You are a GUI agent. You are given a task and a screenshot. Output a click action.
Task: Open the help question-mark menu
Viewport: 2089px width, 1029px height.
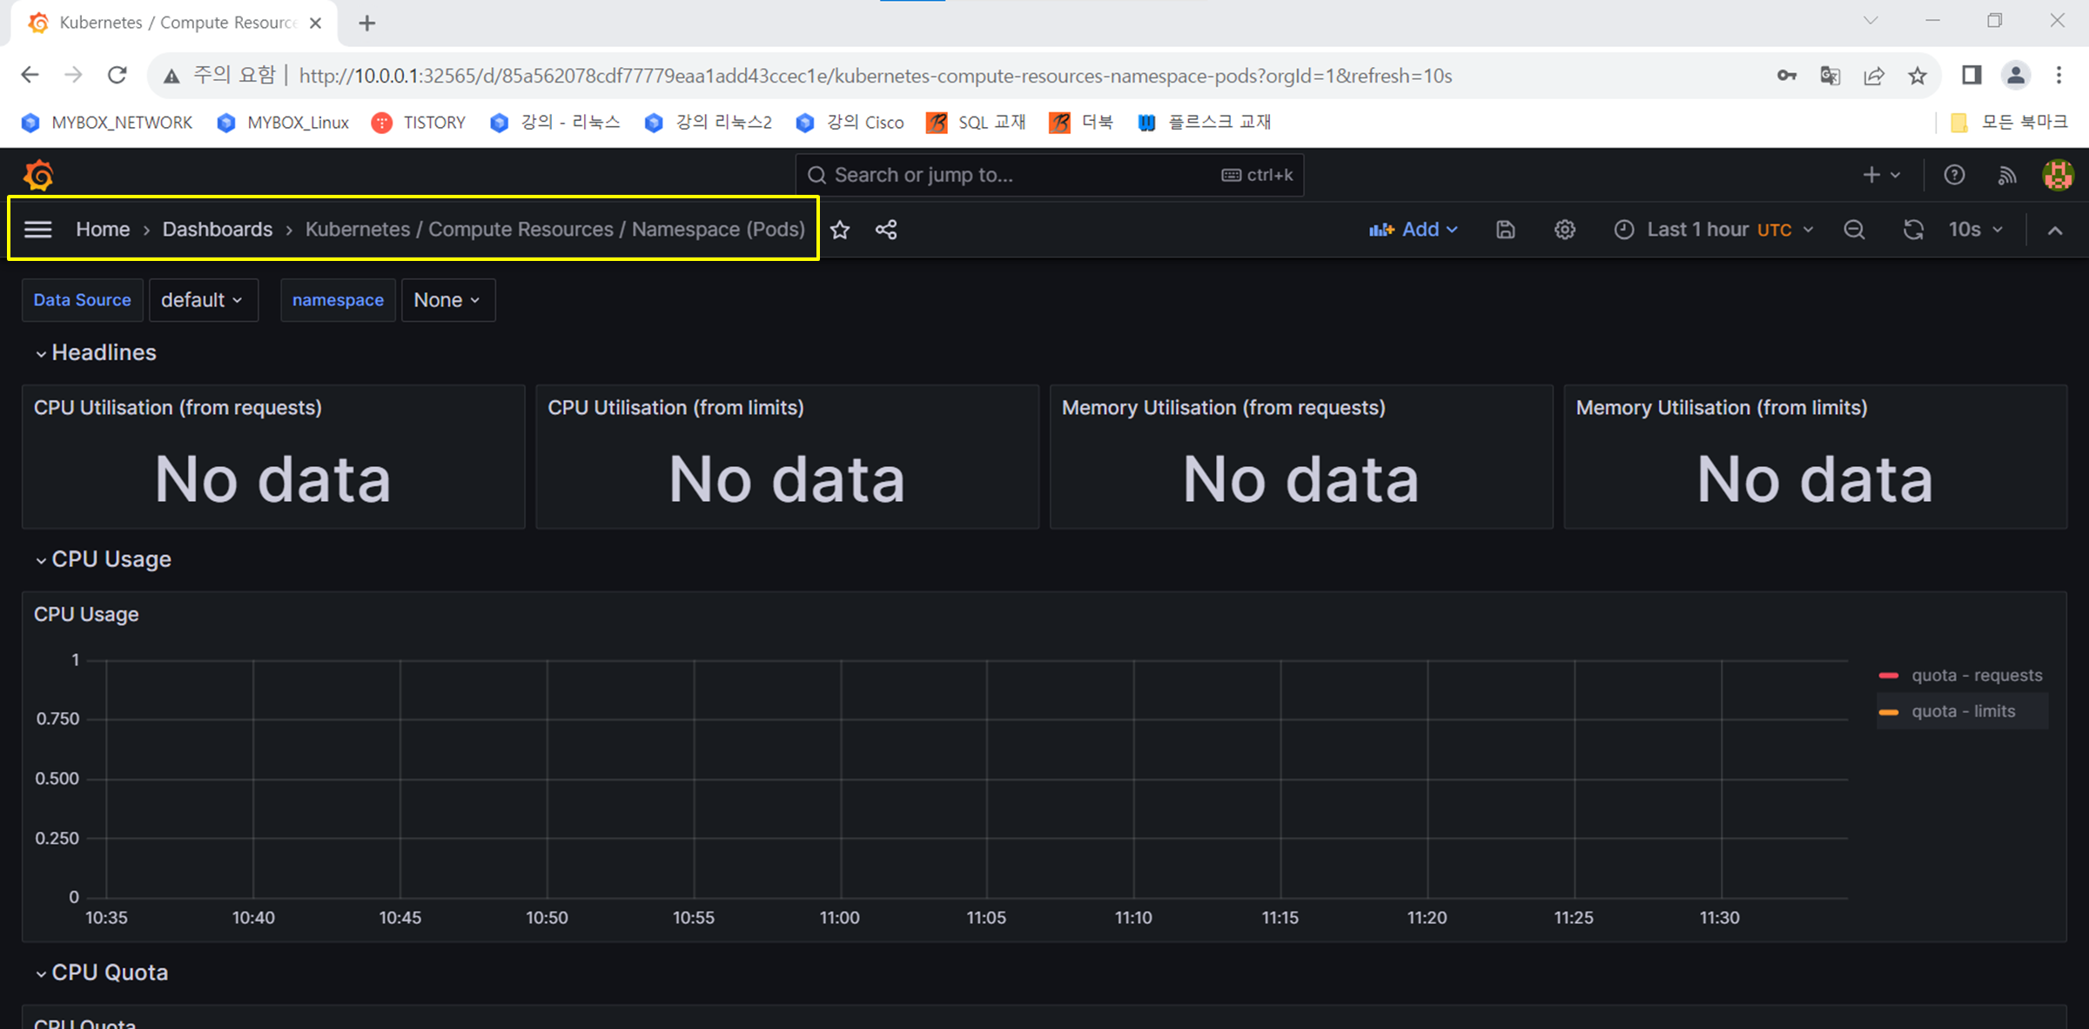pos(1954,175)
